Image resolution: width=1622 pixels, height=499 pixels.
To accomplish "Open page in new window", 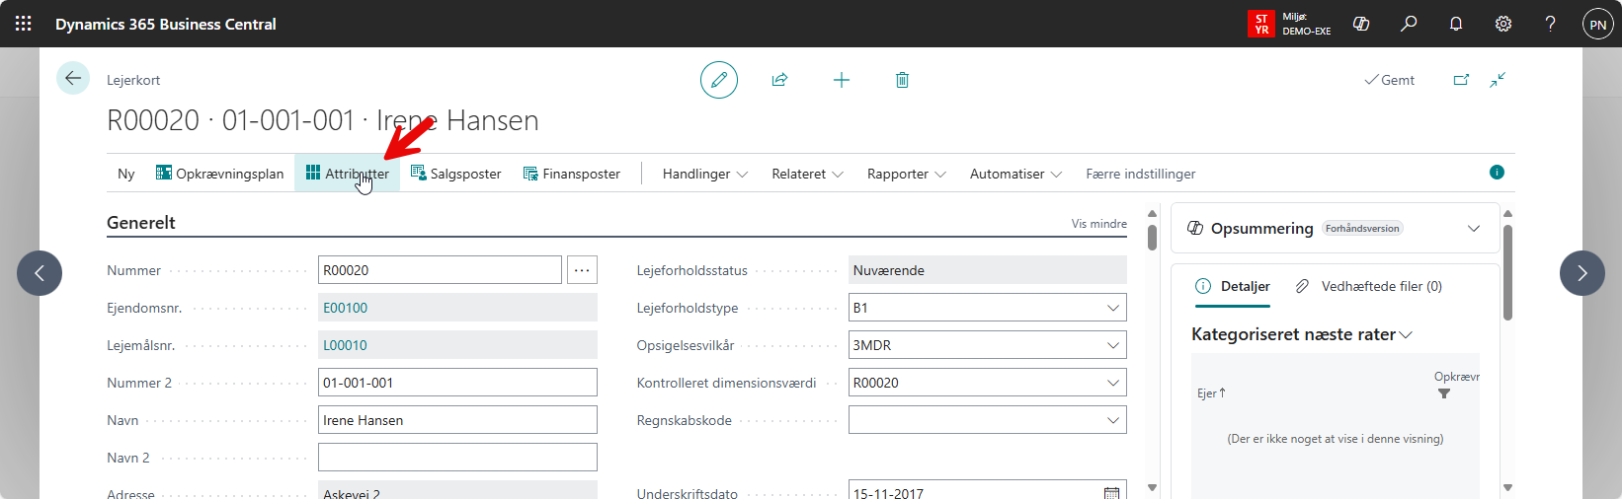I will click(x=1461, y=80).
